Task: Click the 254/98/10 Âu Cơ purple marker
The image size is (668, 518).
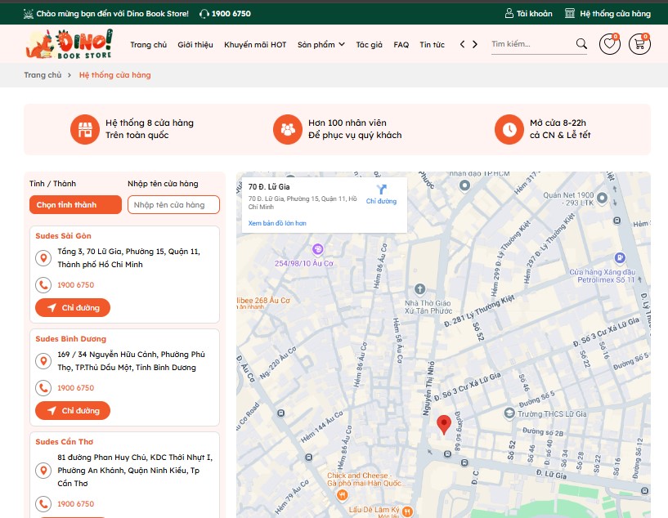Action: click(x=317, y=249)
